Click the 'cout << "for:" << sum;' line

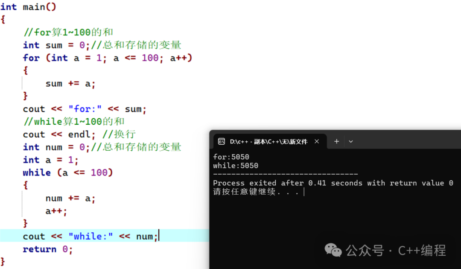click(x=85, y=109)
